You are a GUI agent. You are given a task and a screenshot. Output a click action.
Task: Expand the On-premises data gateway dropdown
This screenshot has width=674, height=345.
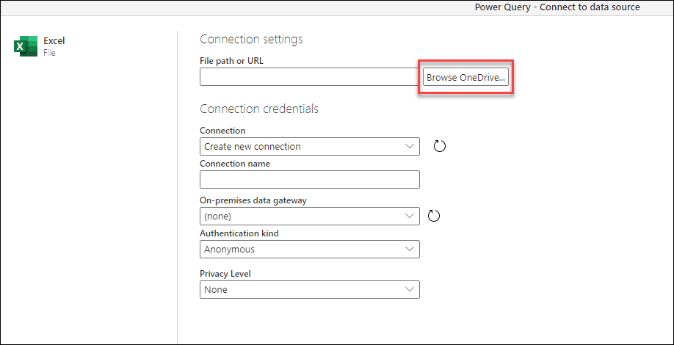point(310,216)
